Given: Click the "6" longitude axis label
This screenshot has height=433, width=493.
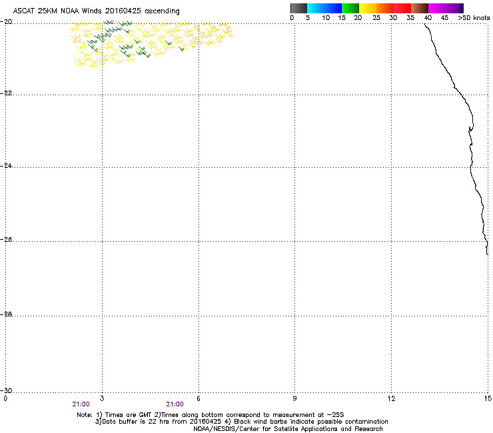Looking at the screenshot, I should coord(199,398).
